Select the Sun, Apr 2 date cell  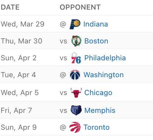tap(19, 58)
